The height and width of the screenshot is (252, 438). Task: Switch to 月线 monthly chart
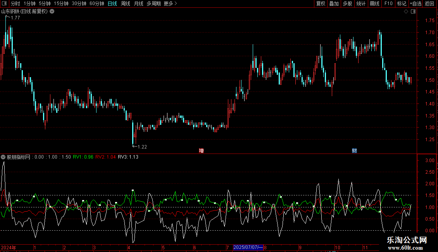coord(138,3)
